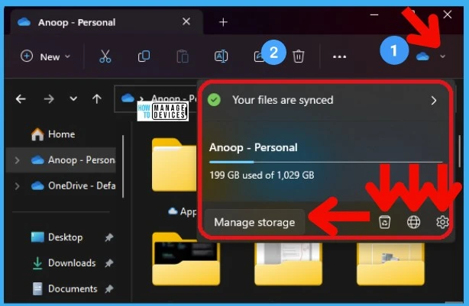This screenshot has height=306, width=469.
Task: Click the green synced checkmark icon
Action: coord(214,100)
